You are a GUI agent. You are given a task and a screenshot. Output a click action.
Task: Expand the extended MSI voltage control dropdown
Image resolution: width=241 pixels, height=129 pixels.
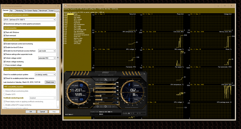pos(47,58)
